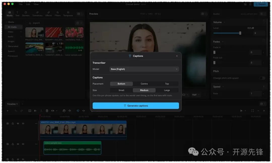Open the Edit menu
The width and height of the screenshot is (272, 163).
[28, 4]
